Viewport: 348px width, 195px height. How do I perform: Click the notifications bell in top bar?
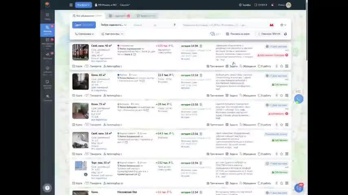[x=272, y=5]
